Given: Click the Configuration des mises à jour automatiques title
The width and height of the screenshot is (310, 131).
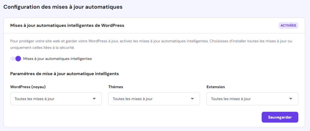Looking at the screenshot, I should pos(63,7).
